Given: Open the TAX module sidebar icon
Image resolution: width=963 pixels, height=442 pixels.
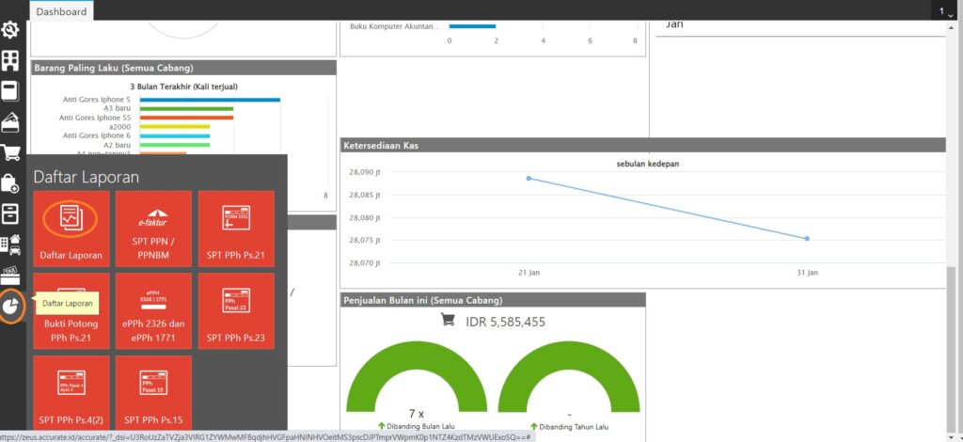Looking at the screenshot, I should 11,275.
